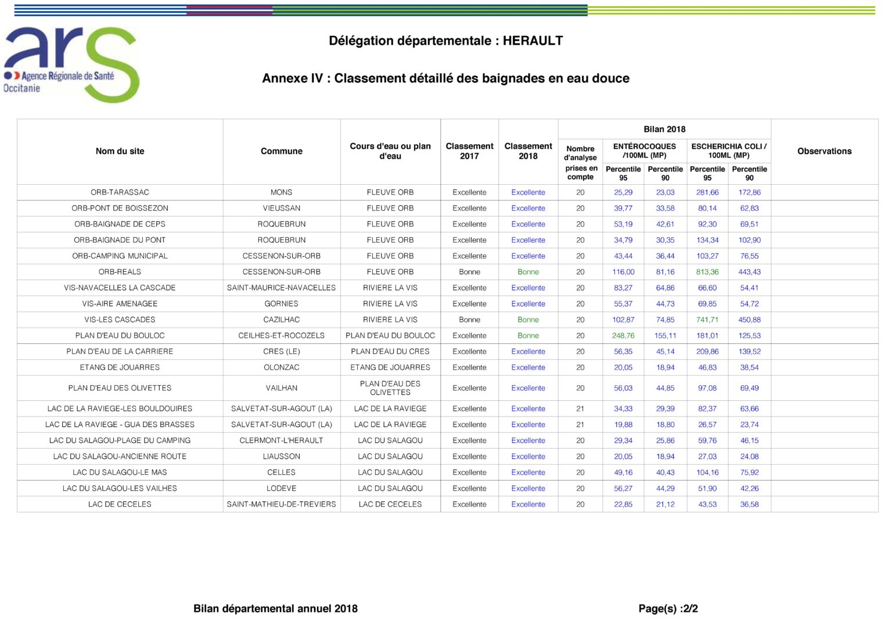This screenshot has width=892, height=631.
Task: Click the commune 'SAINT-MAURICE-NAVACELLES'
Action: pos(282,288)
